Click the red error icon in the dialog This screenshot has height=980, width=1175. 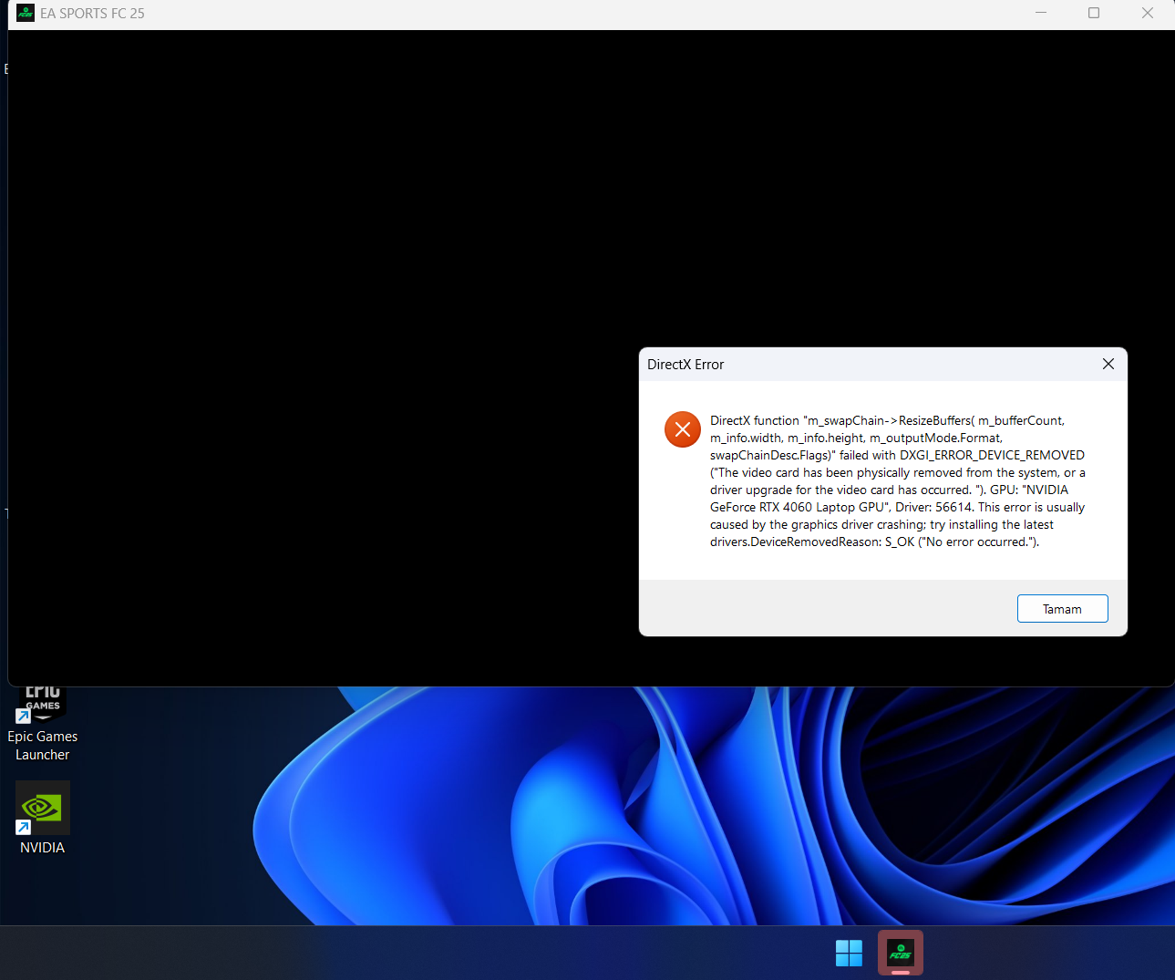coord(683,429)
